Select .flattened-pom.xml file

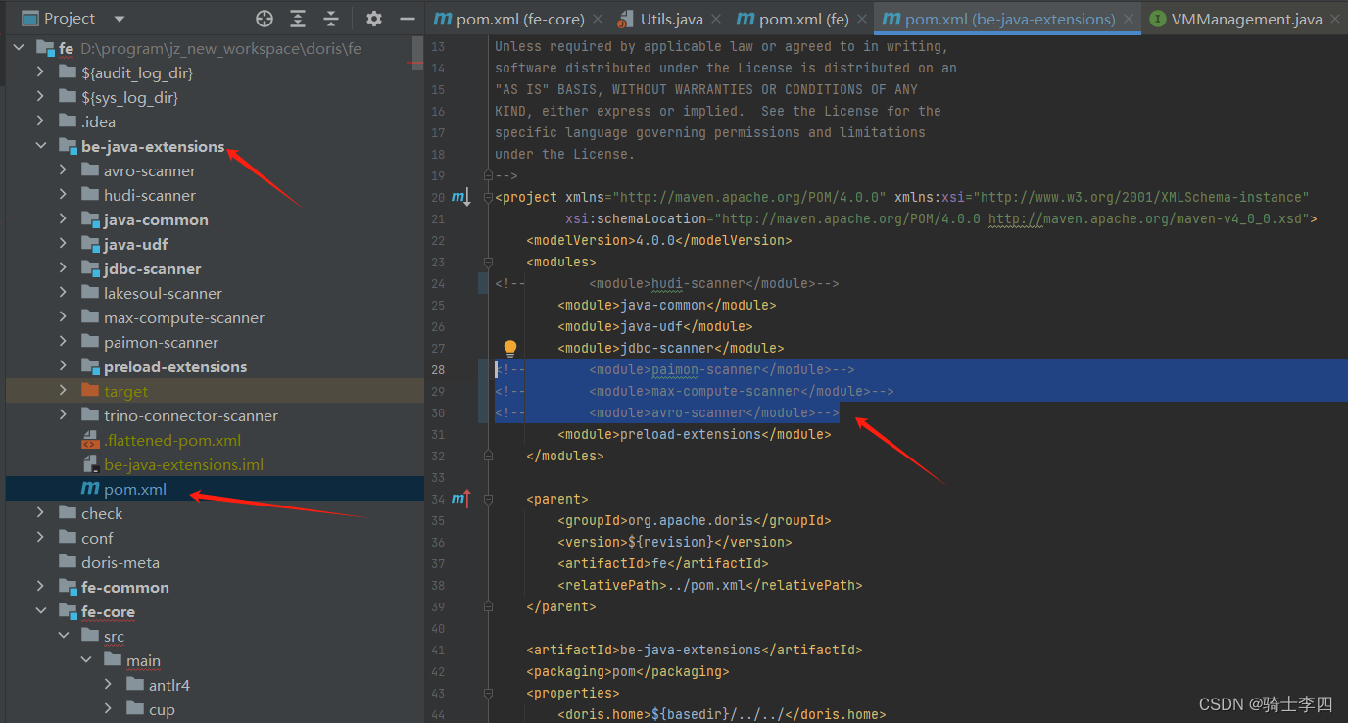click(x=172, y=440)
